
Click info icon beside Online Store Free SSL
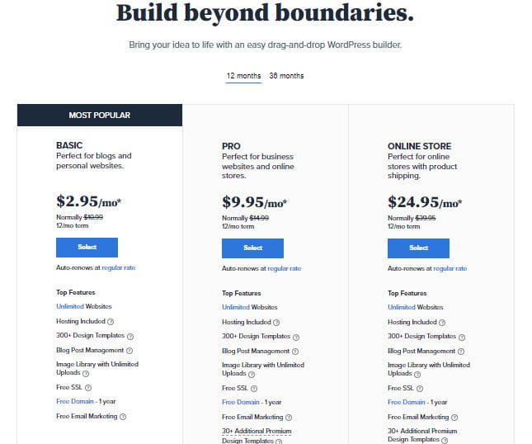click(419, 388)
